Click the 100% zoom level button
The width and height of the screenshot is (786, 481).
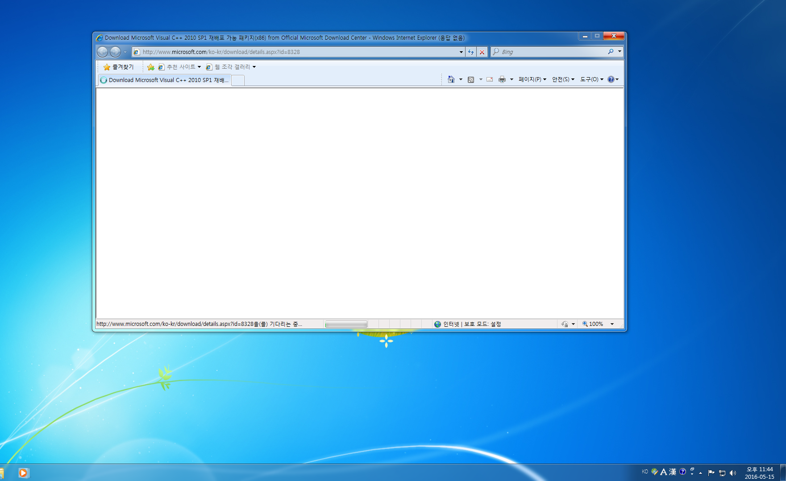coord(593,324)
